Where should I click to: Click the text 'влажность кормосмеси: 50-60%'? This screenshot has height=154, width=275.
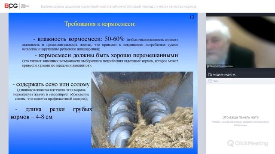tap(81, 39)
